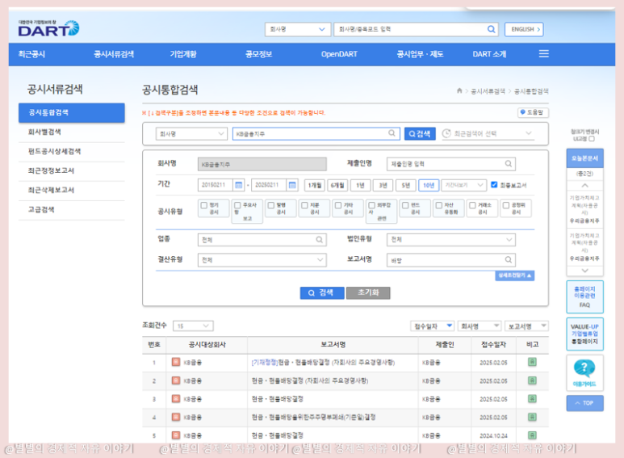Viewport: 624px width, 458px height.
Task: Collapse the 상세조건닫기 expander
Action: [514, 275]
